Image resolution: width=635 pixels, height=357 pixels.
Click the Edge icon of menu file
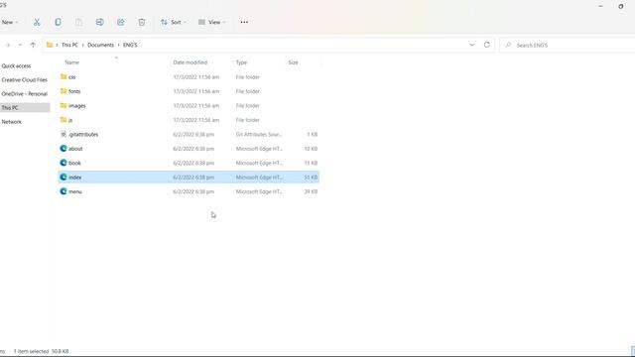63,191
